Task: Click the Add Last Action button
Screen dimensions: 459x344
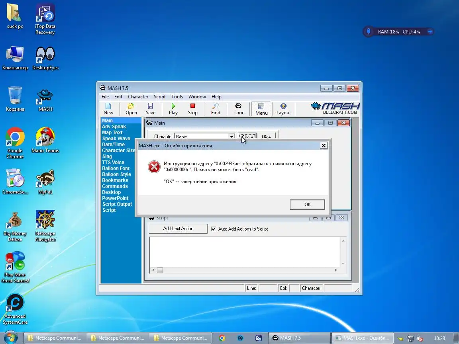Action: click(178, 229)
